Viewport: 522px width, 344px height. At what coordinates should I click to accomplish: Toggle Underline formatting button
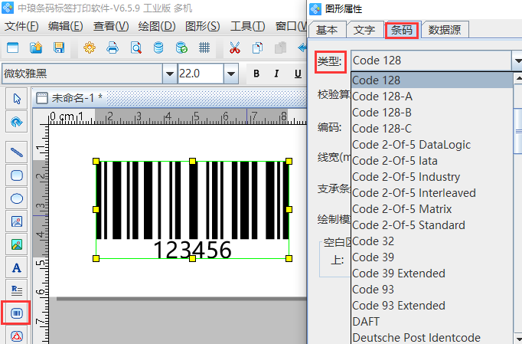[x=297, y=74]
